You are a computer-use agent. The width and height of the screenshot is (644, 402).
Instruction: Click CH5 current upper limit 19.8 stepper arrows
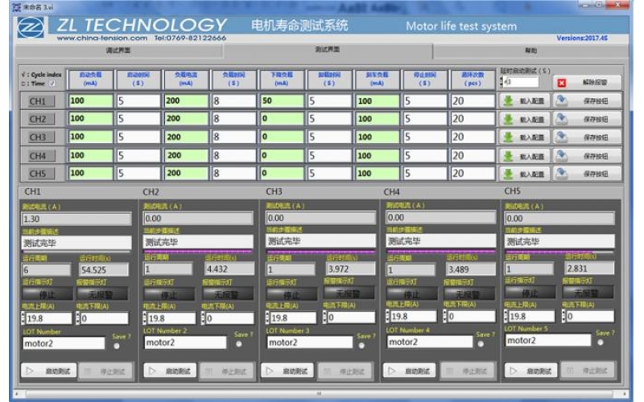(506, 316)
